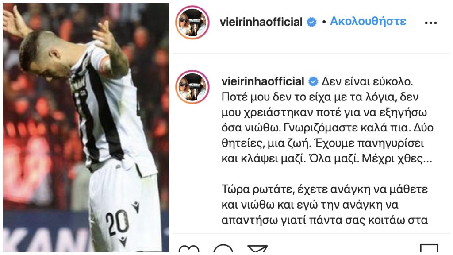View the story from the header profile avatar
Image resolution: width=453 pixels, height=255 pixels.
pyautogui.click(x=192, y=22)
